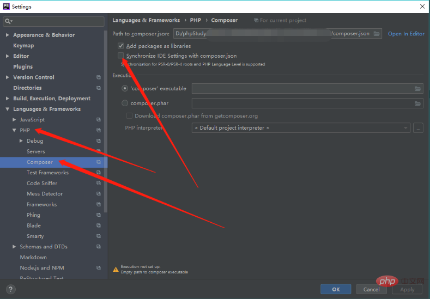Click the Cancel button

[x=371, y=289]
